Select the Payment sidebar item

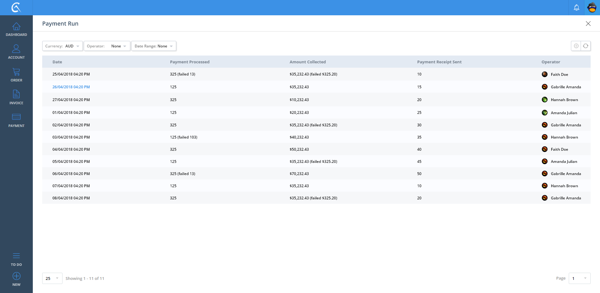(x=16, y=120)
